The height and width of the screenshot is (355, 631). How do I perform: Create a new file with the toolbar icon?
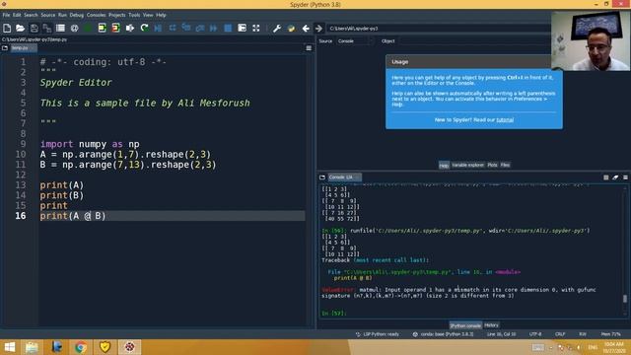click(7, 29)
